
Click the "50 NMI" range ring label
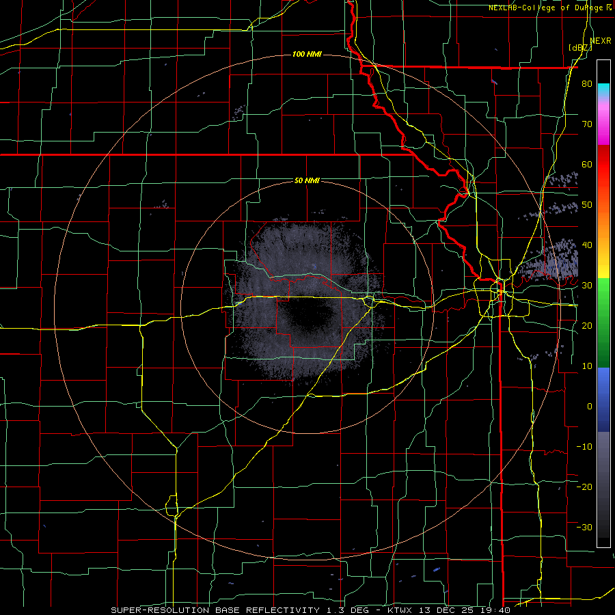coord(307,180)
